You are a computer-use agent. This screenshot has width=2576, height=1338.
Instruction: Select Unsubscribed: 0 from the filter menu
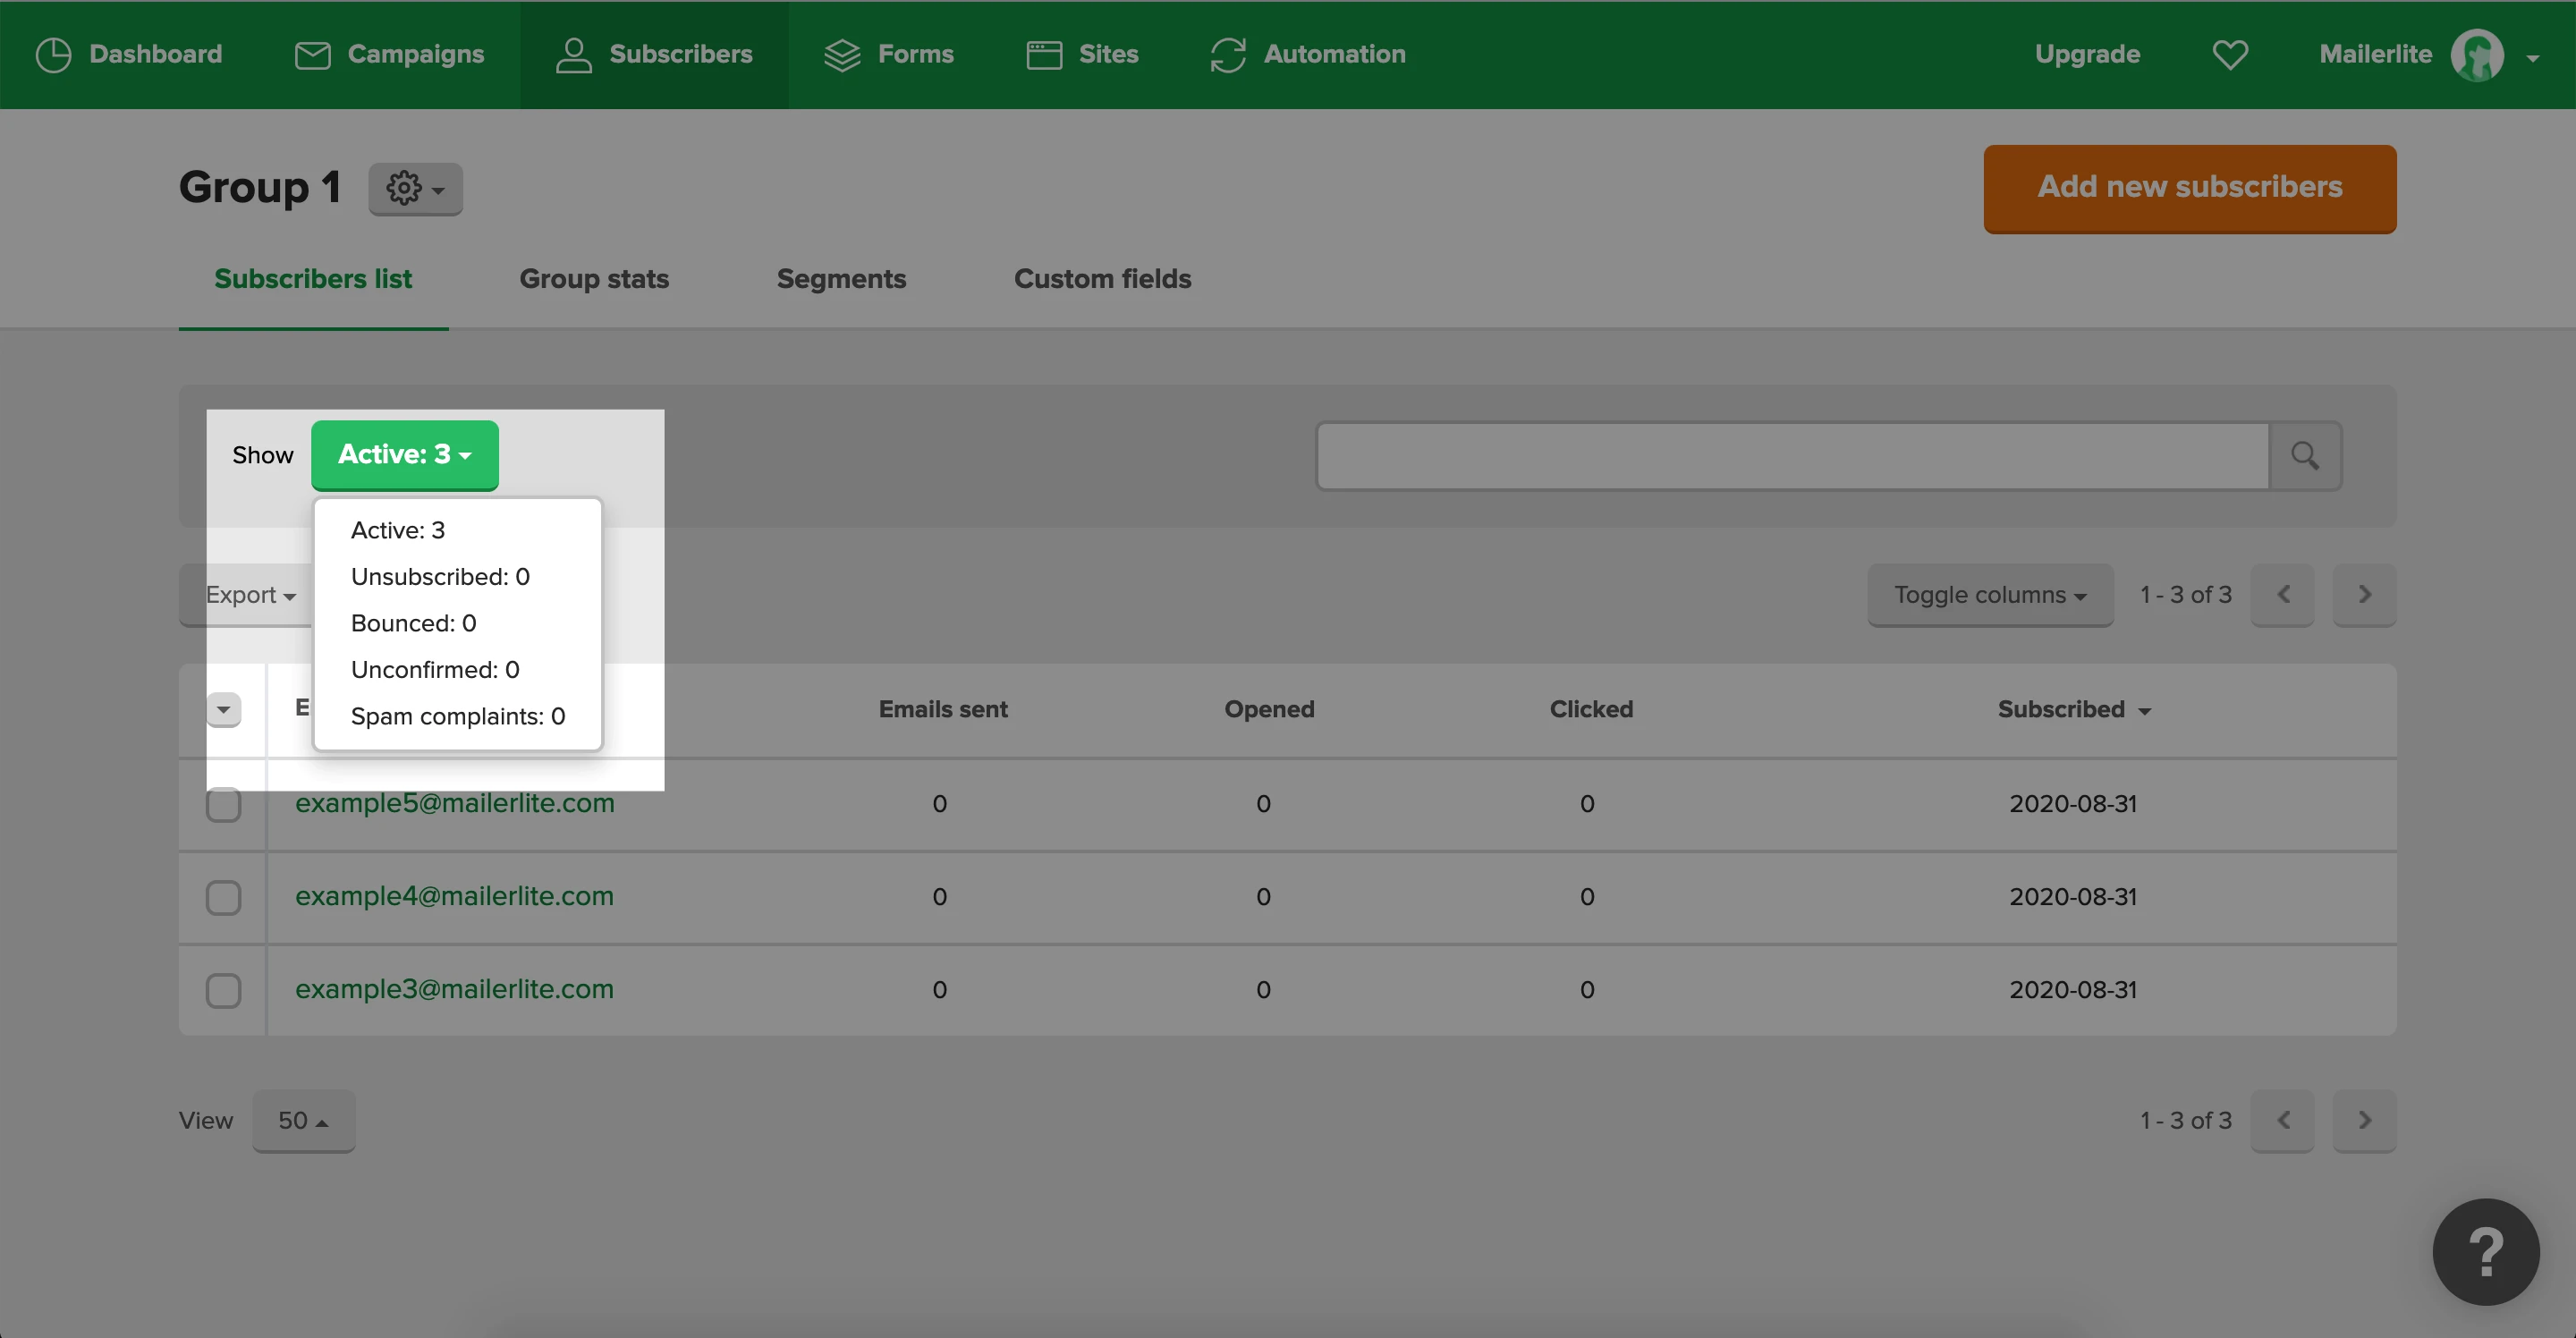point(440,577)
